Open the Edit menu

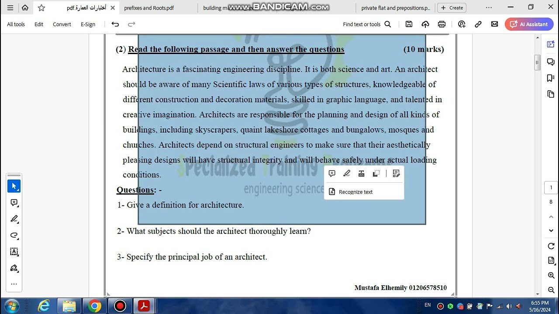pyautogui.click(x=39, y=24)
